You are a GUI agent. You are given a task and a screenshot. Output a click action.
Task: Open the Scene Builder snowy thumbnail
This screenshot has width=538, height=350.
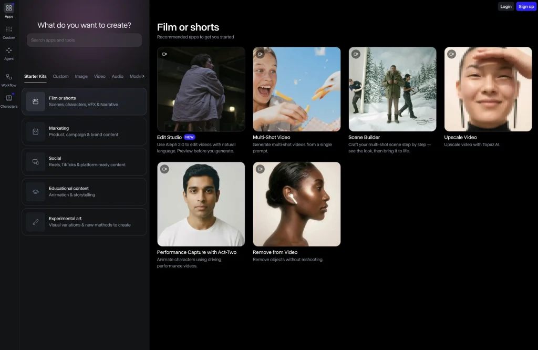click(x=392, y=89)
